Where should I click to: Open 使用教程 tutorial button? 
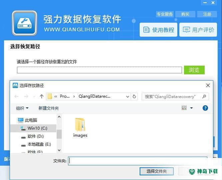[x=158, y=30]
